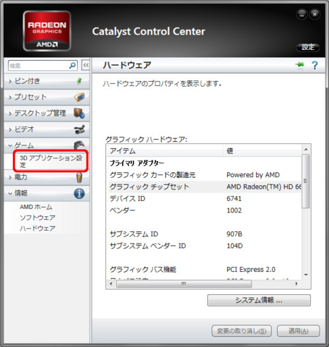Minimize the Catalyst Control Center window

coord(302,14)
